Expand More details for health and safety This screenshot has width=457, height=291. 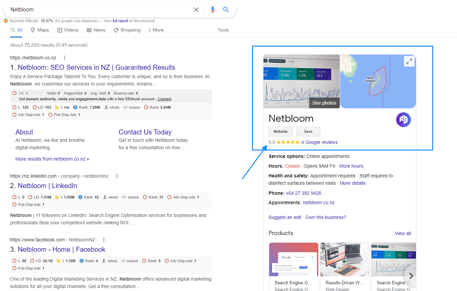tap(352, 183)
